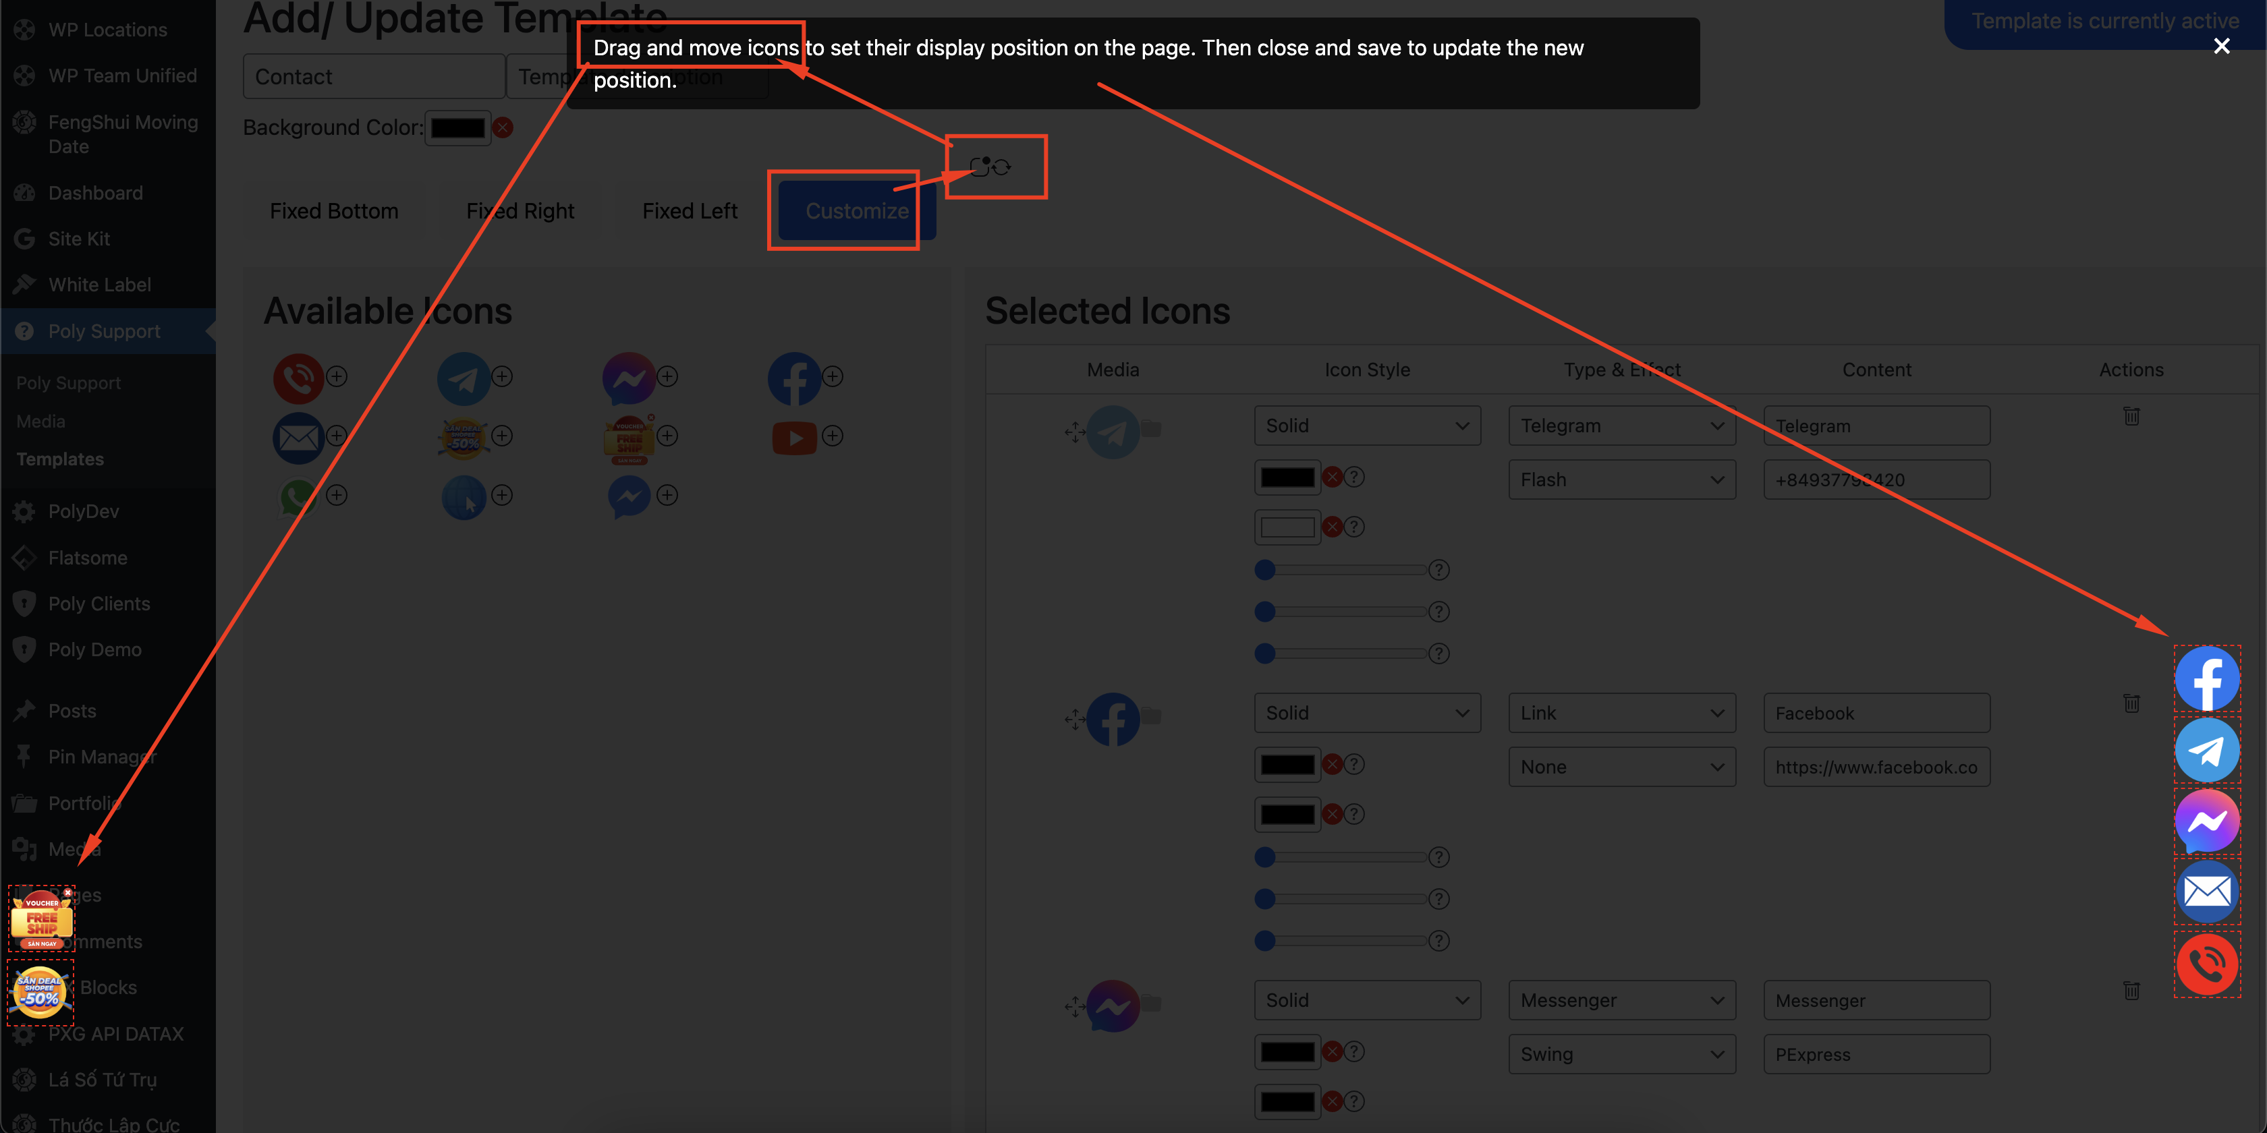Open Poly Clients in the sidebar menu
This screenshot has width=2267, height=1133.
99,604
